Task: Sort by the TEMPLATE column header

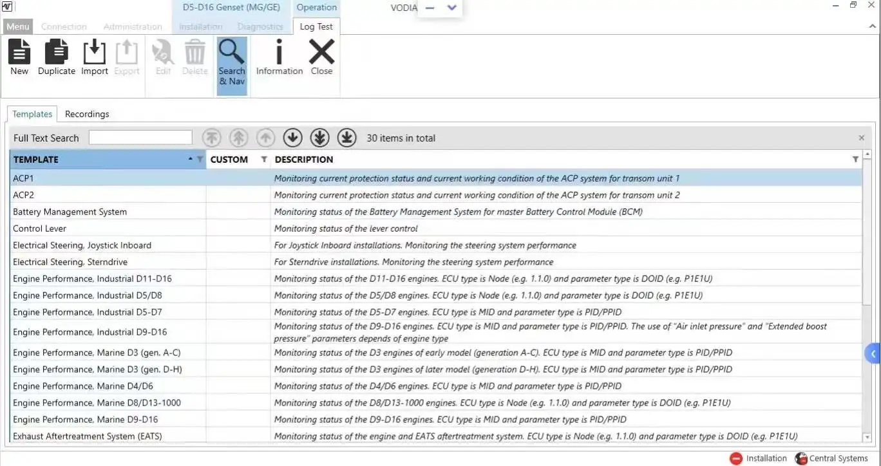Action: tap(108, 160)
